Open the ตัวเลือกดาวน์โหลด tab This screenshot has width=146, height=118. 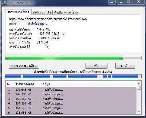click(66, 12)
